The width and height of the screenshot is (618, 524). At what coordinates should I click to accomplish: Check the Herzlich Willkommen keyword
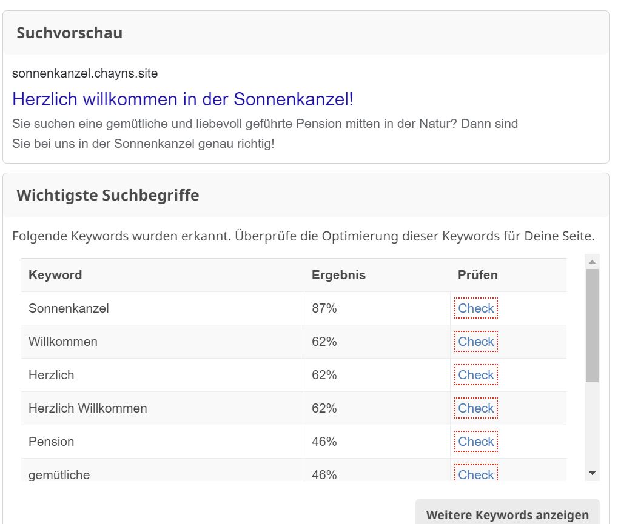click(x=475, y=408)
